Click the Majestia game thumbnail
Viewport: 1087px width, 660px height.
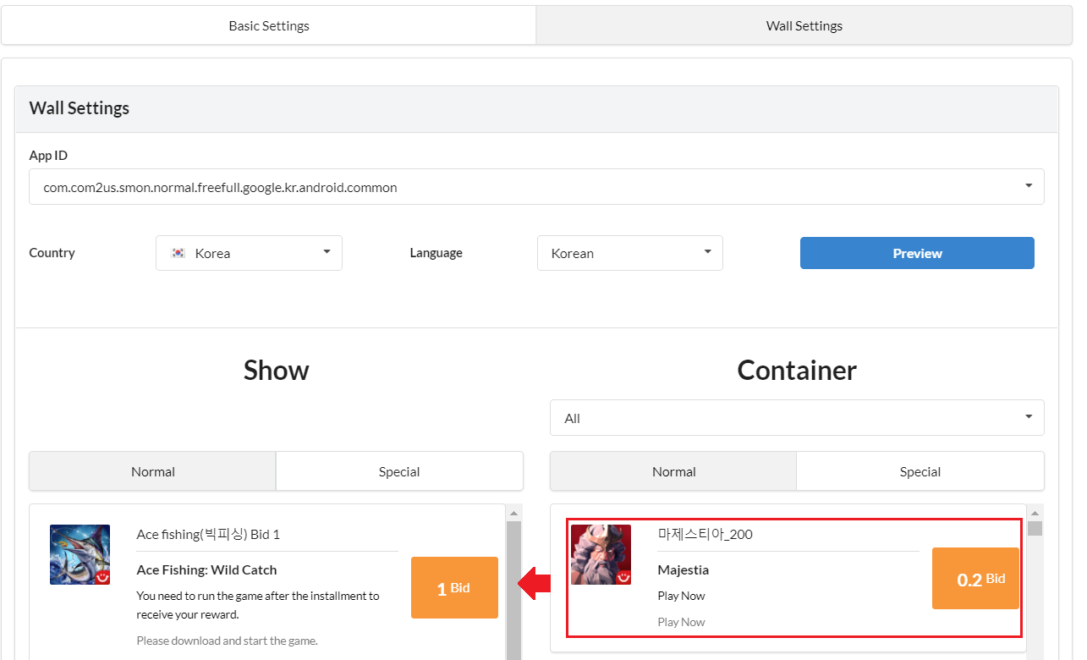click(x=601, y=555)
